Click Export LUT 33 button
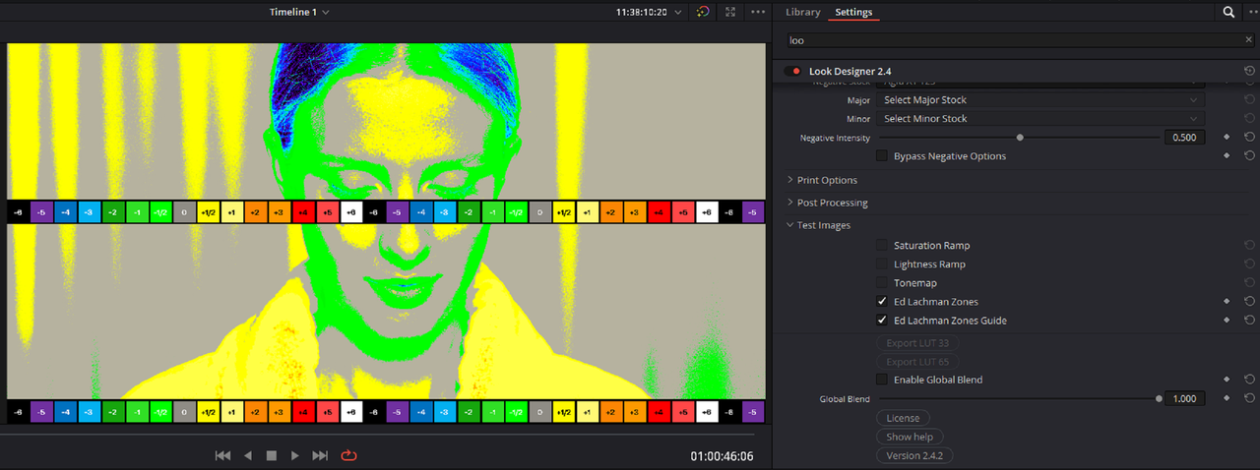 point(917,343)
